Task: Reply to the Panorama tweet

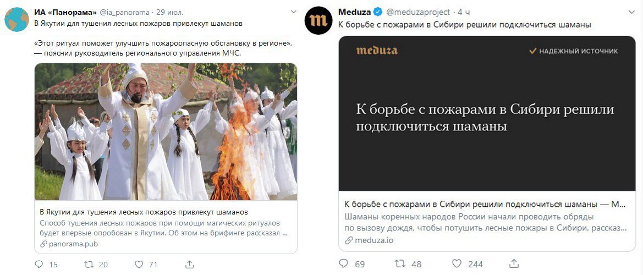Action: click(39, 265)
